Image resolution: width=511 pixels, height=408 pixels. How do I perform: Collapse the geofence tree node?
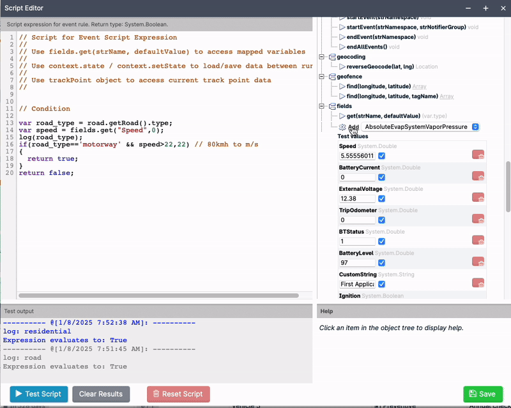(x=322, y=77)
